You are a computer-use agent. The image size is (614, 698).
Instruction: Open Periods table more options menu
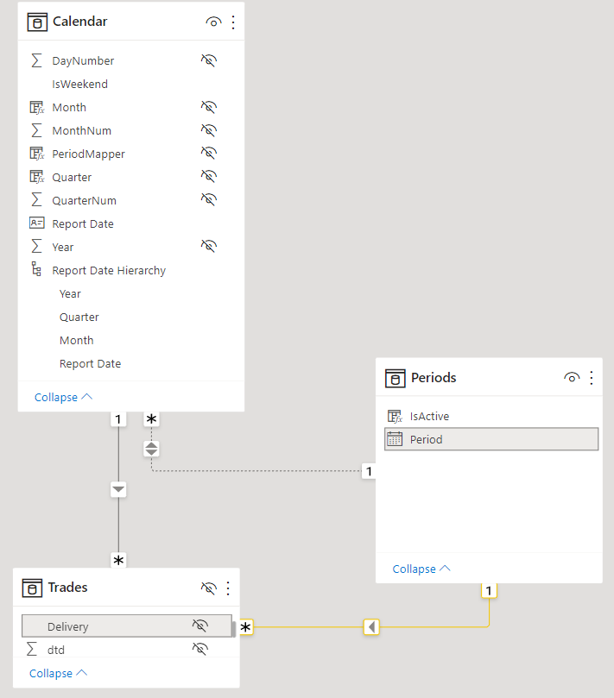point(592,378)
